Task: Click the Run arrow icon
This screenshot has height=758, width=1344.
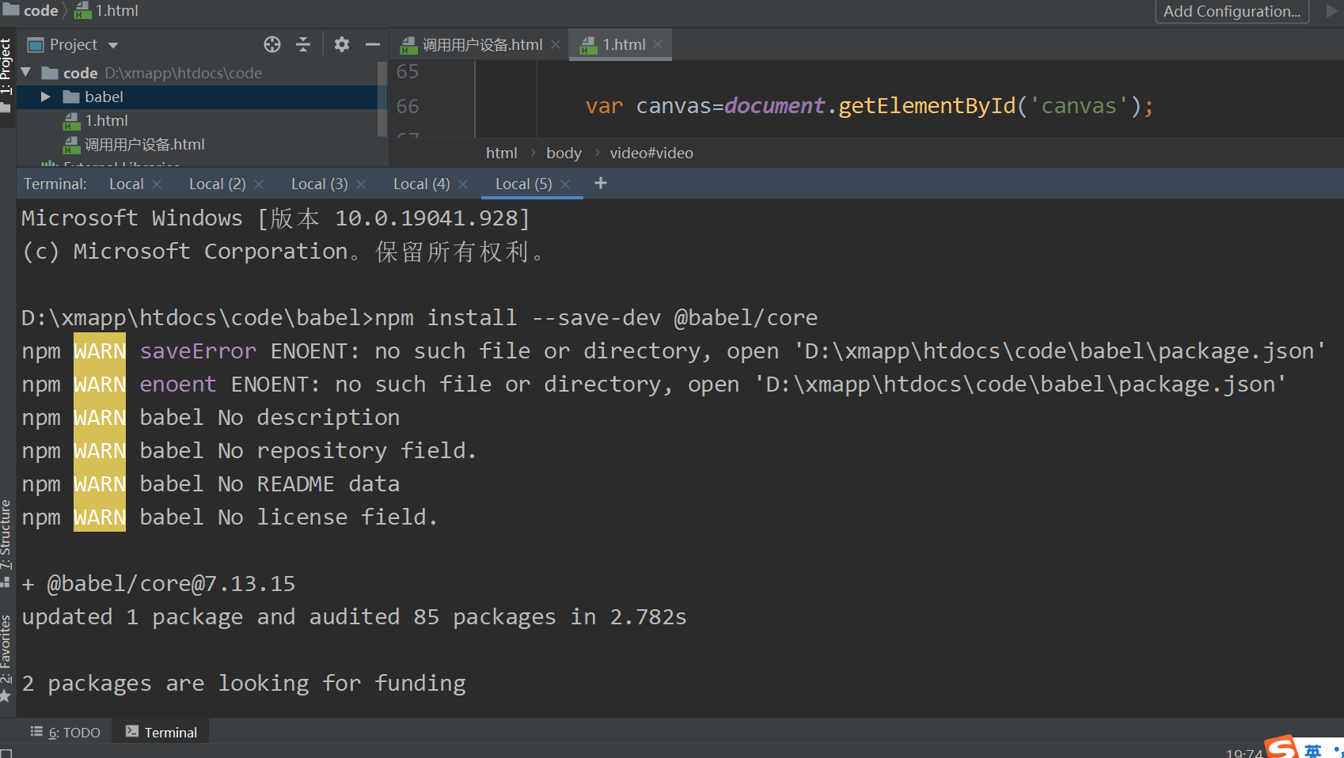Action: [x=1331, y=11]
